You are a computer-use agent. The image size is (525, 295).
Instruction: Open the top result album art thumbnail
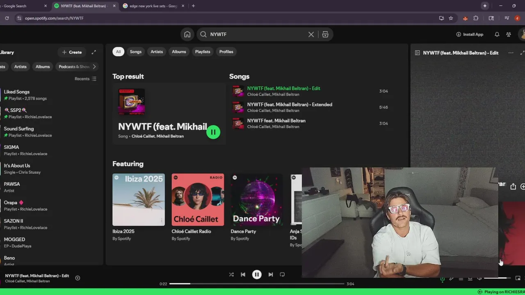132,102
